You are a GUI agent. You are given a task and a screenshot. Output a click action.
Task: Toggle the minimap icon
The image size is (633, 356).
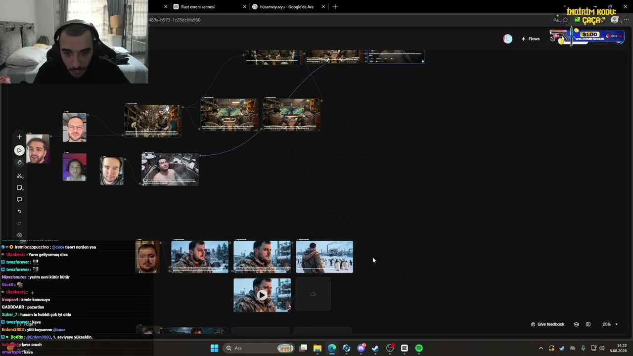[588, 324]
